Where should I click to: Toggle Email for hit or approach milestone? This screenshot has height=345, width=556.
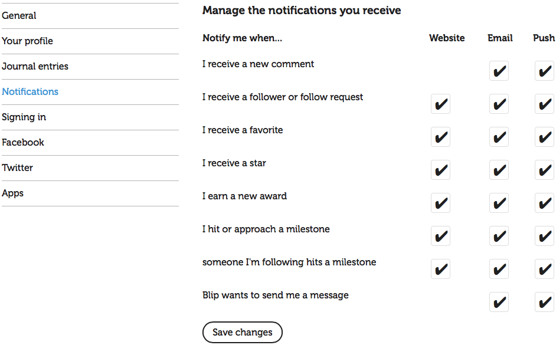[x=499, y=236]
